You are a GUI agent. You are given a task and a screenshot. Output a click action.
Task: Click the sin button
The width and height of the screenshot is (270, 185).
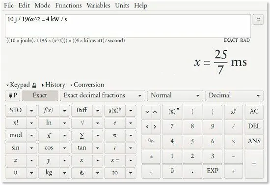coord(16,148)
